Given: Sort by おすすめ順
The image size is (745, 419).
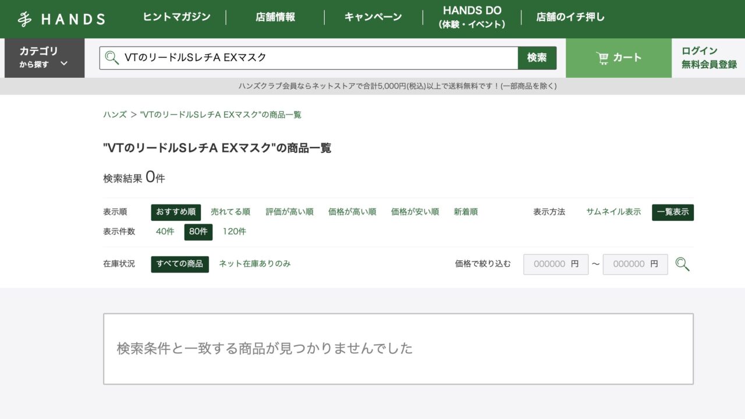Looking at the screenshot, I should tap(176, 212).
